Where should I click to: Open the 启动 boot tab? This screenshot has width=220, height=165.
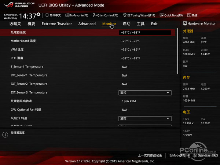126,24
